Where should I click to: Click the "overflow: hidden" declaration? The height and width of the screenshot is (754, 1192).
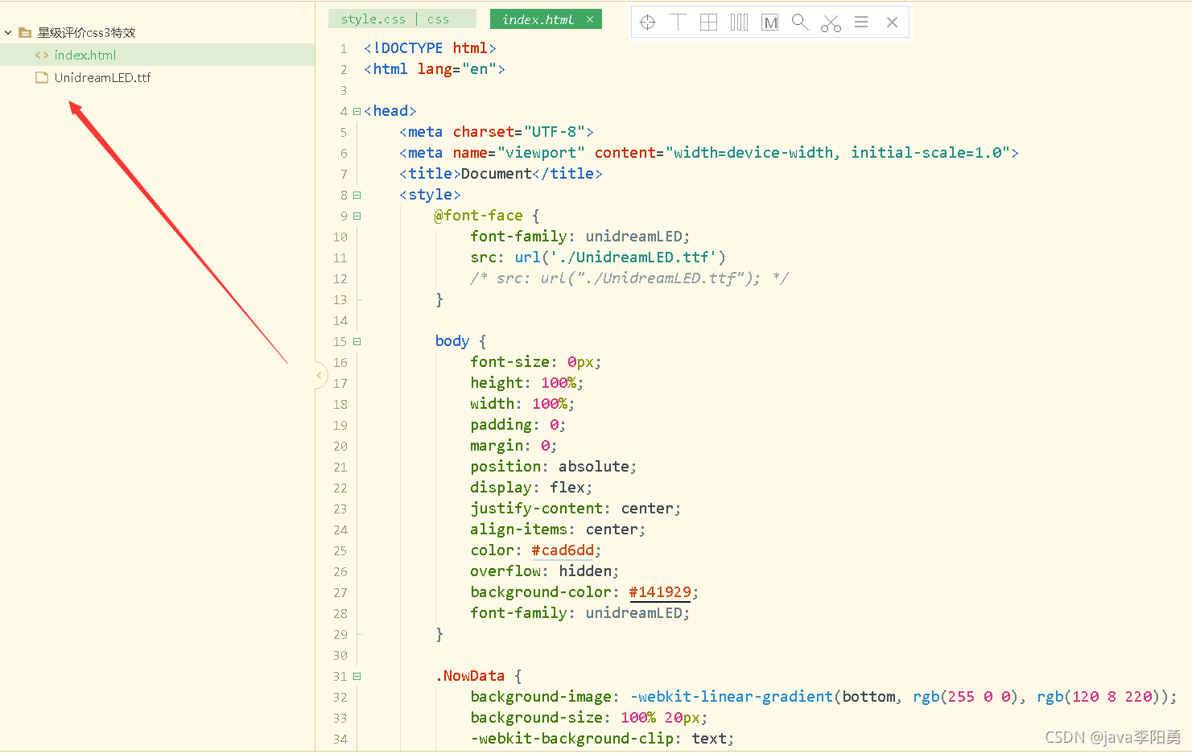545,571
